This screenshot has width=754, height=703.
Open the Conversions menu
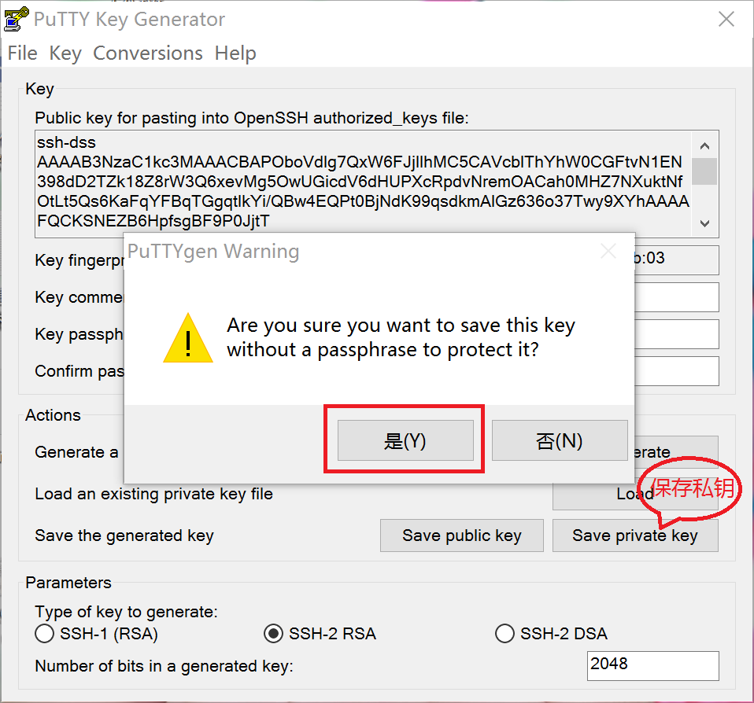[148, 53]
